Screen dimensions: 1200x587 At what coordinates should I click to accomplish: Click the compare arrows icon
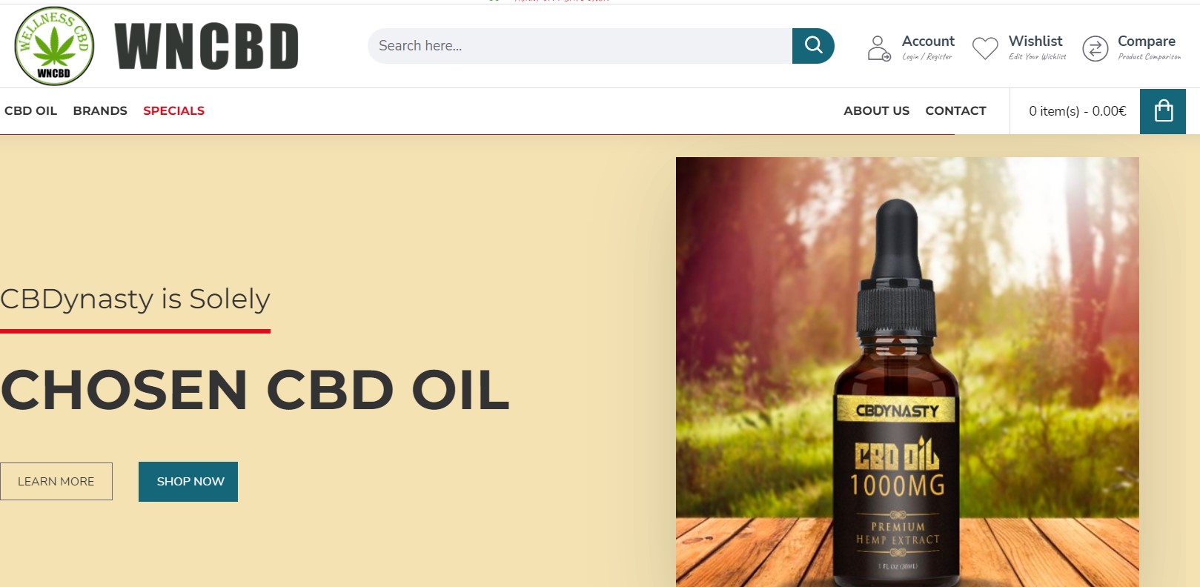(1095, 48)
